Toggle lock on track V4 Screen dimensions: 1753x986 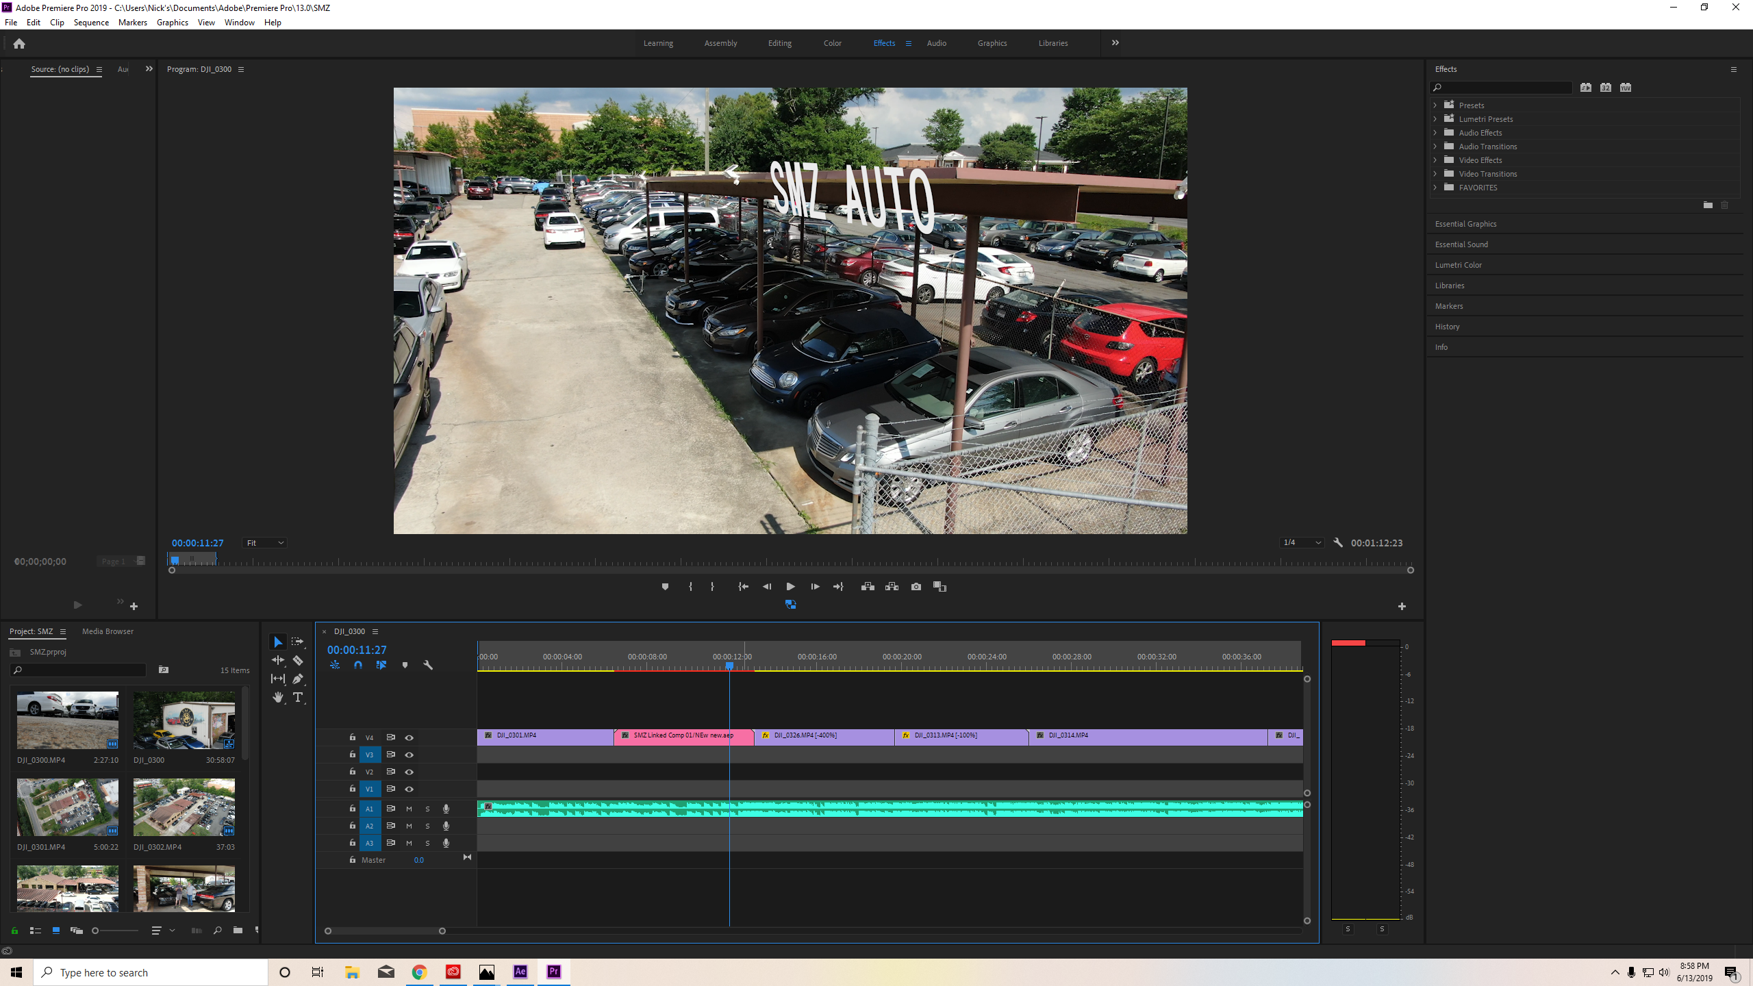point(353,737)
